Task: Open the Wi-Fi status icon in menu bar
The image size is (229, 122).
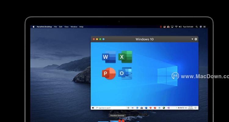Action: (176, 27)
